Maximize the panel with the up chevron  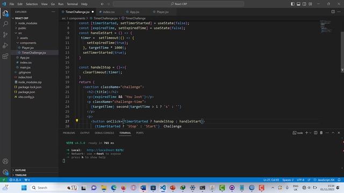click(333, 133)
